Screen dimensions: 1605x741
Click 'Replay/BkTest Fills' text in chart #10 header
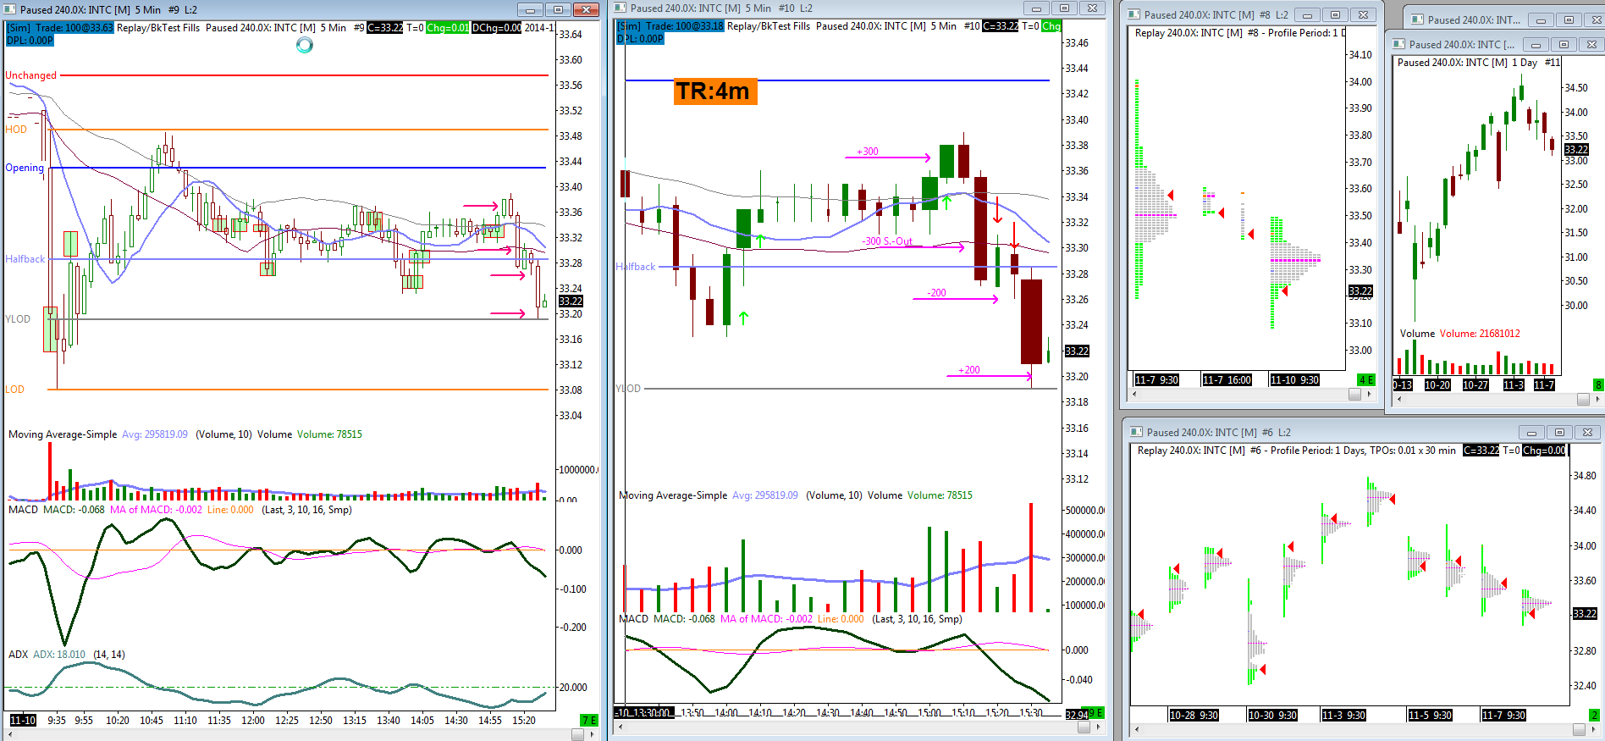click(769, 26)
